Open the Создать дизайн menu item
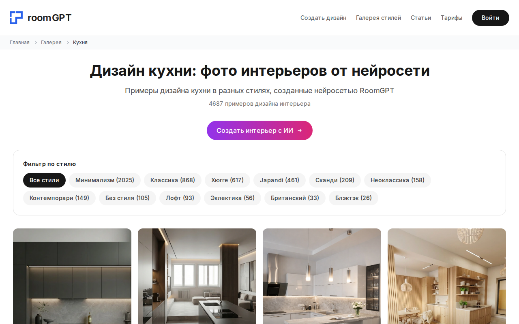519x324 pixels. [x=323, y=18]
